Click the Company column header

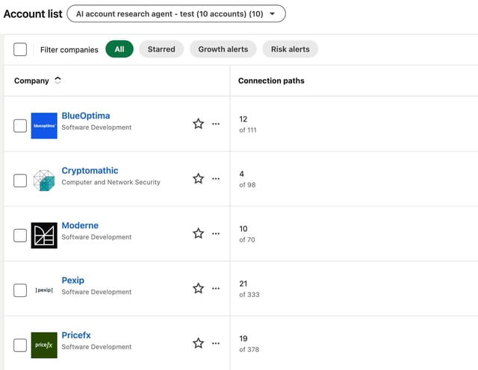tap(31, 81)
